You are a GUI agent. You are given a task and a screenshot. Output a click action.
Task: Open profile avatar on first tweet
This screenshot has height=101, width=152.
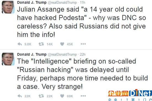pos(8,7)
